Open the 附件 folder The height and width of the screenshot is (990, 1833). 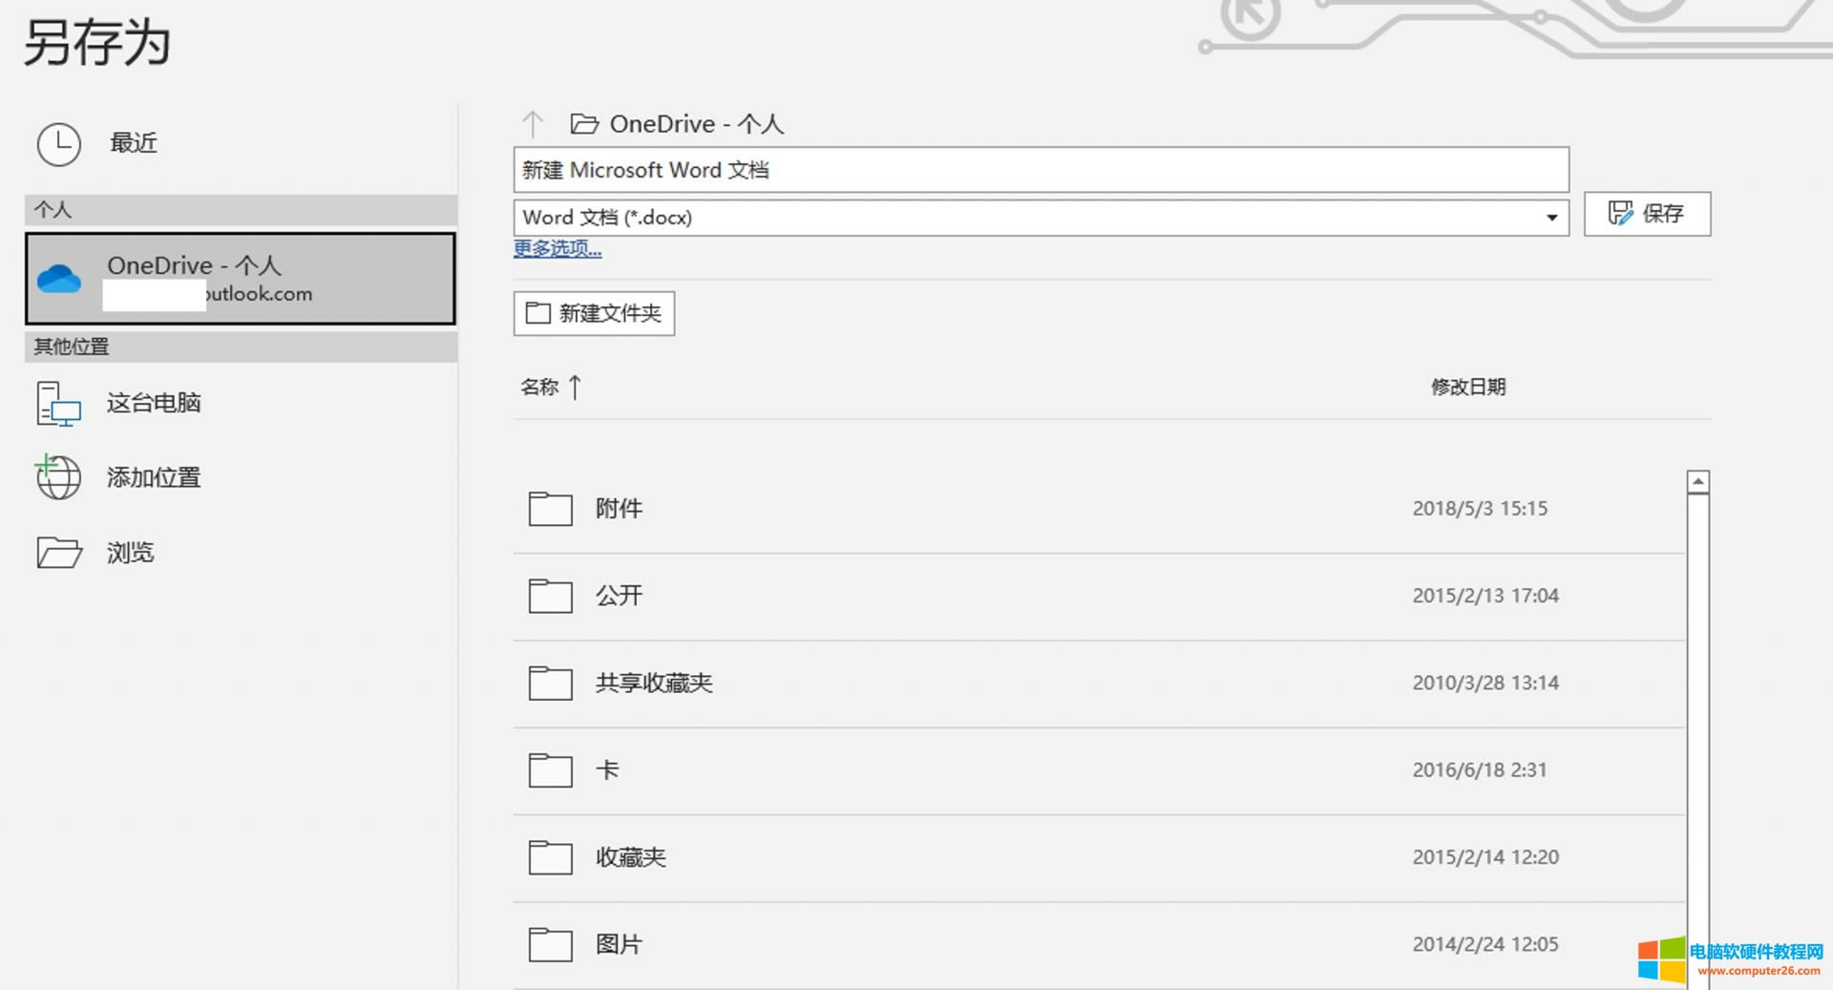pyautogui.click(x=620, y=509)
